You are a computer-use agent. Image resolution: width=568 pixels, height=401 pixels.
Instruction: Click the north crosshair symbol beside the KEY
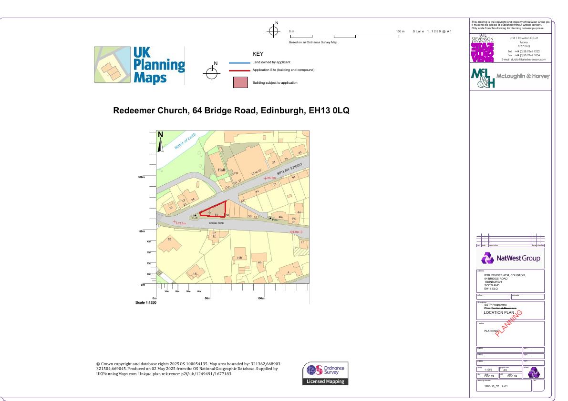click(212, 73)
